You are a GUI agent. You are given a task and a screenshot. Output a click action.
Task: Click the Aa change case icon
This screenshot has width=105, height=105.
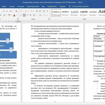(x=11, y=11)
